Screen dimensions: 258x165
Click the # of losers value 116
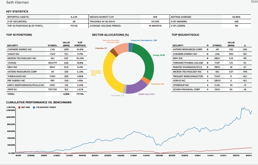point(236,26)
